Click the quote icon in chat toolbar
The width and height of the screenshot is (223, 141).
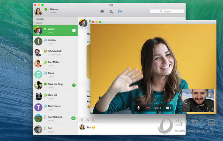(88, 120)
